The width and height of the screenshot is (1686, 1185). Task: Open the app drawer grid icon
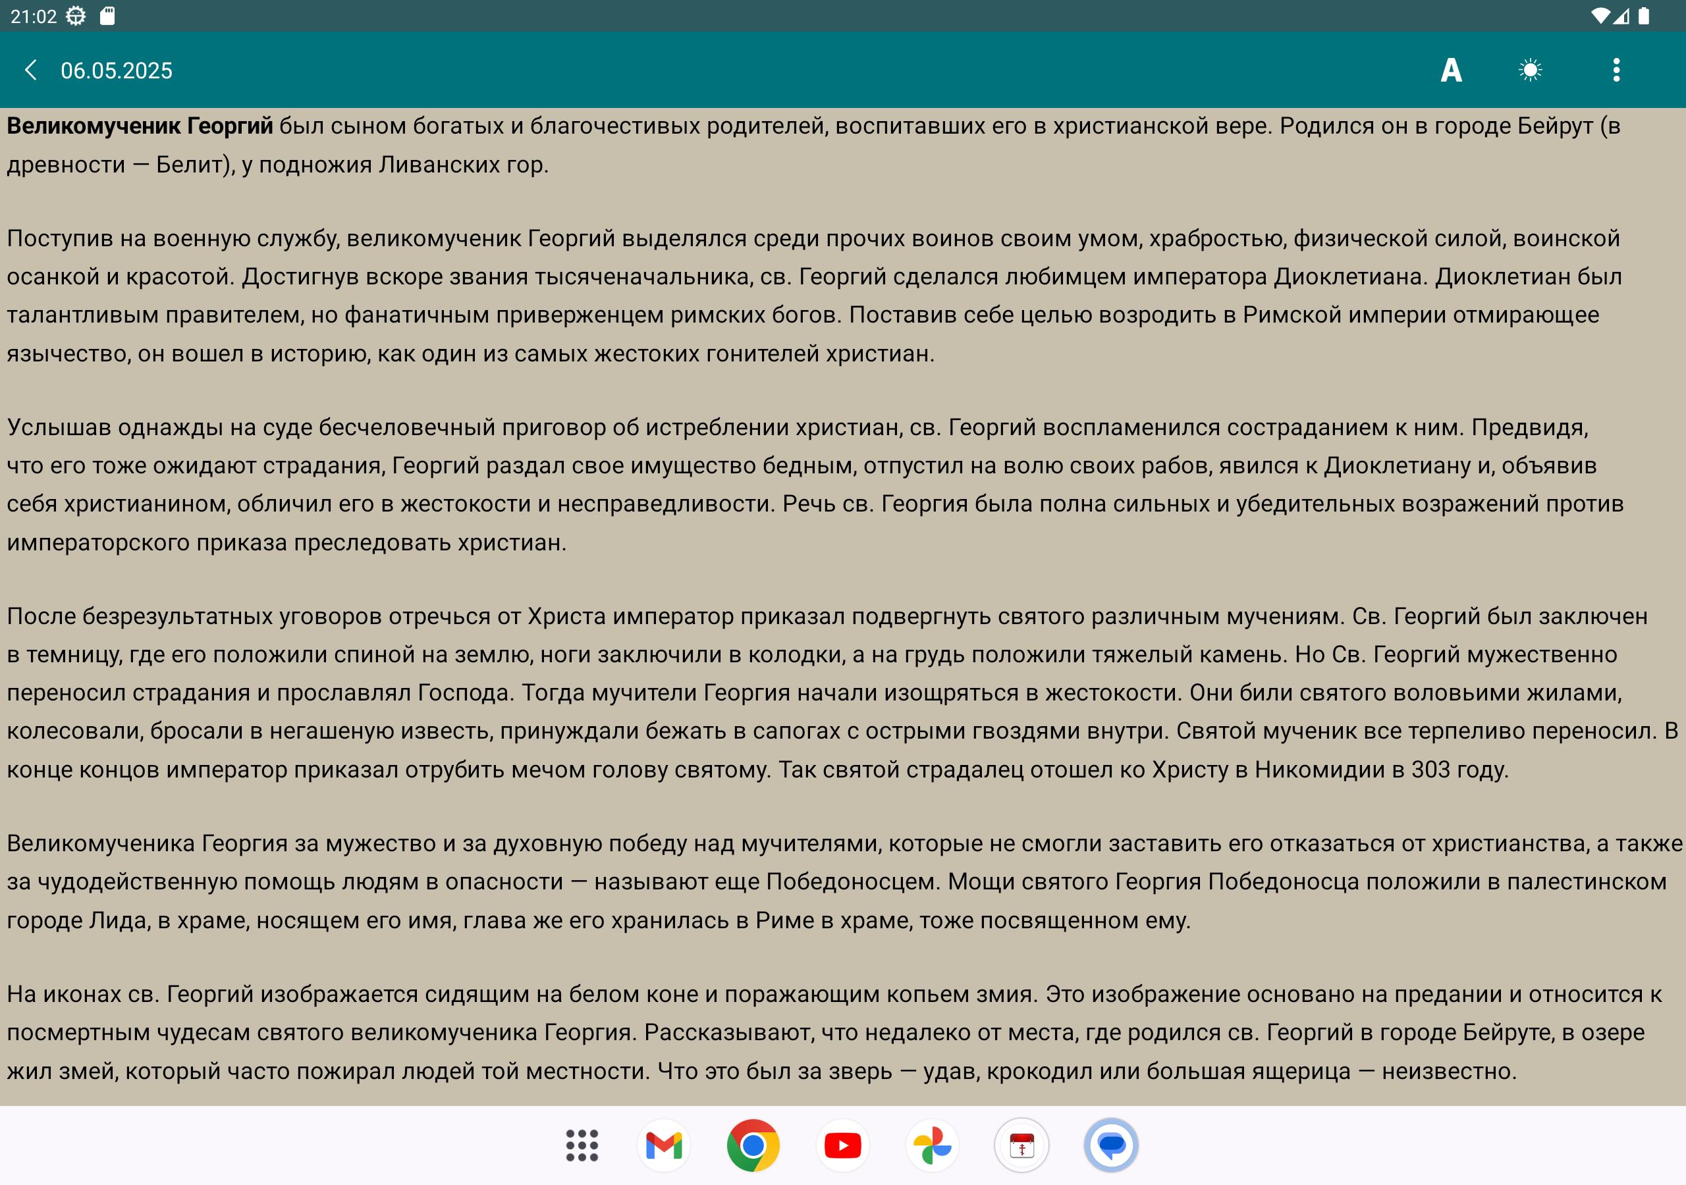point(582,1145)
